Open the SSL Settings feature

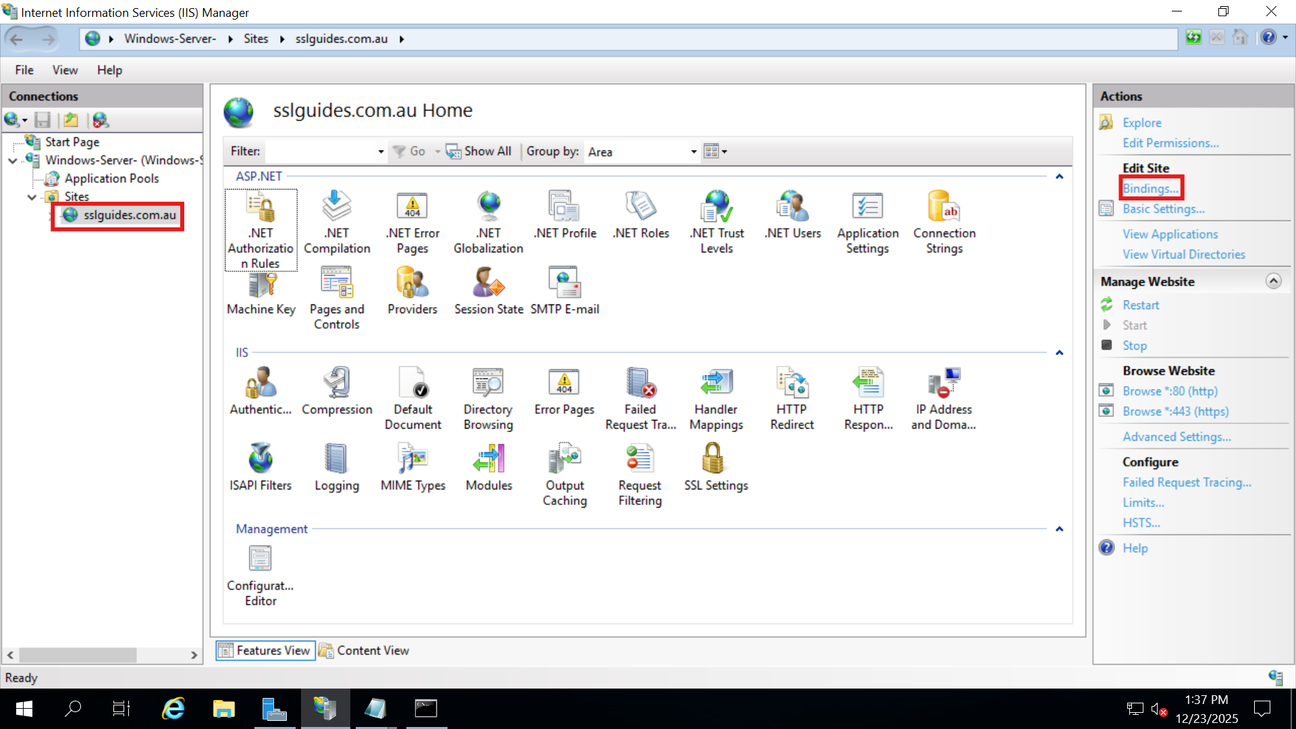[715, 467]
